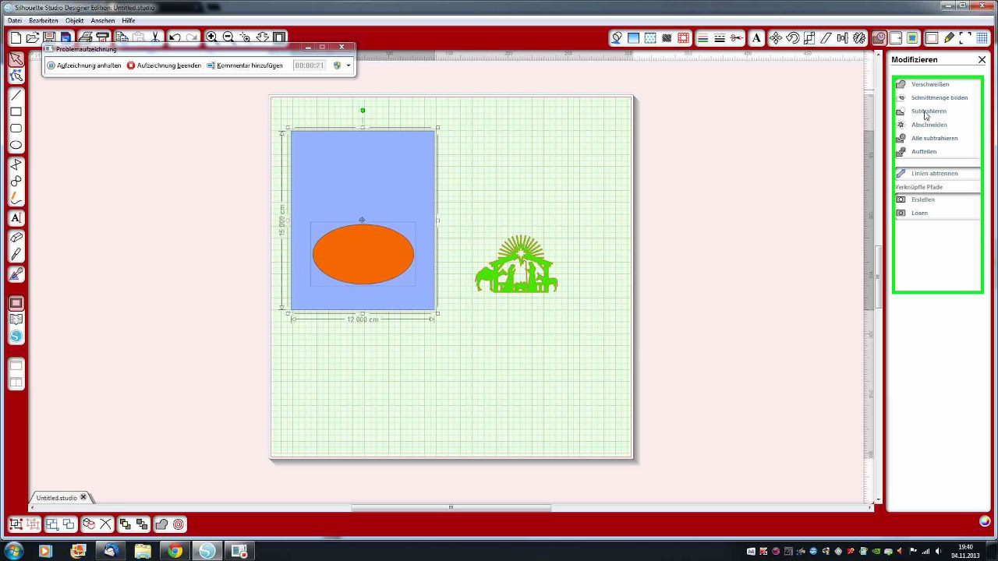Select the orange ellipse shape on canvas
Image resolution: width=998 pixels, height=561 pixels.
pyautogui.click(x=363, y=254)
